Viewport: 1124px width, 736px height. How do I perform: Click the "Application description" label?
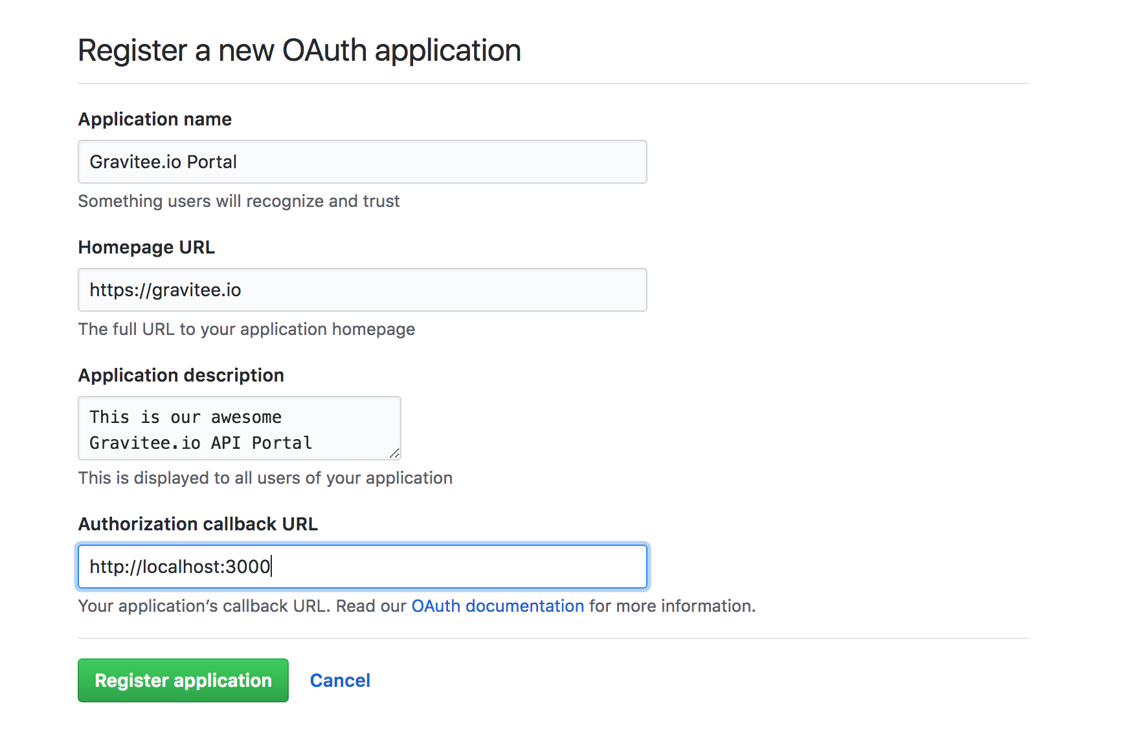point(181,375)
